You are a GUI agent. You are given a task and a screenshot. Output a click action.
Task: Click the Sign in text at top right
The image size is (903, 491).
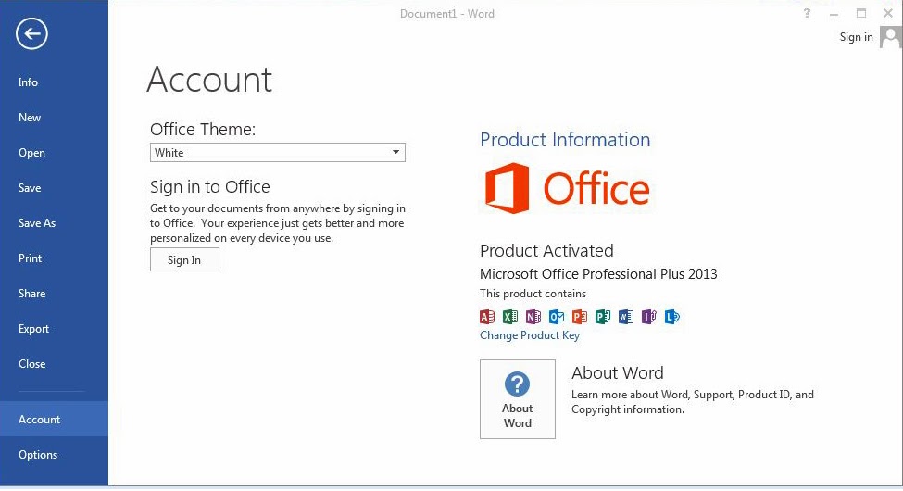point(856,37)
